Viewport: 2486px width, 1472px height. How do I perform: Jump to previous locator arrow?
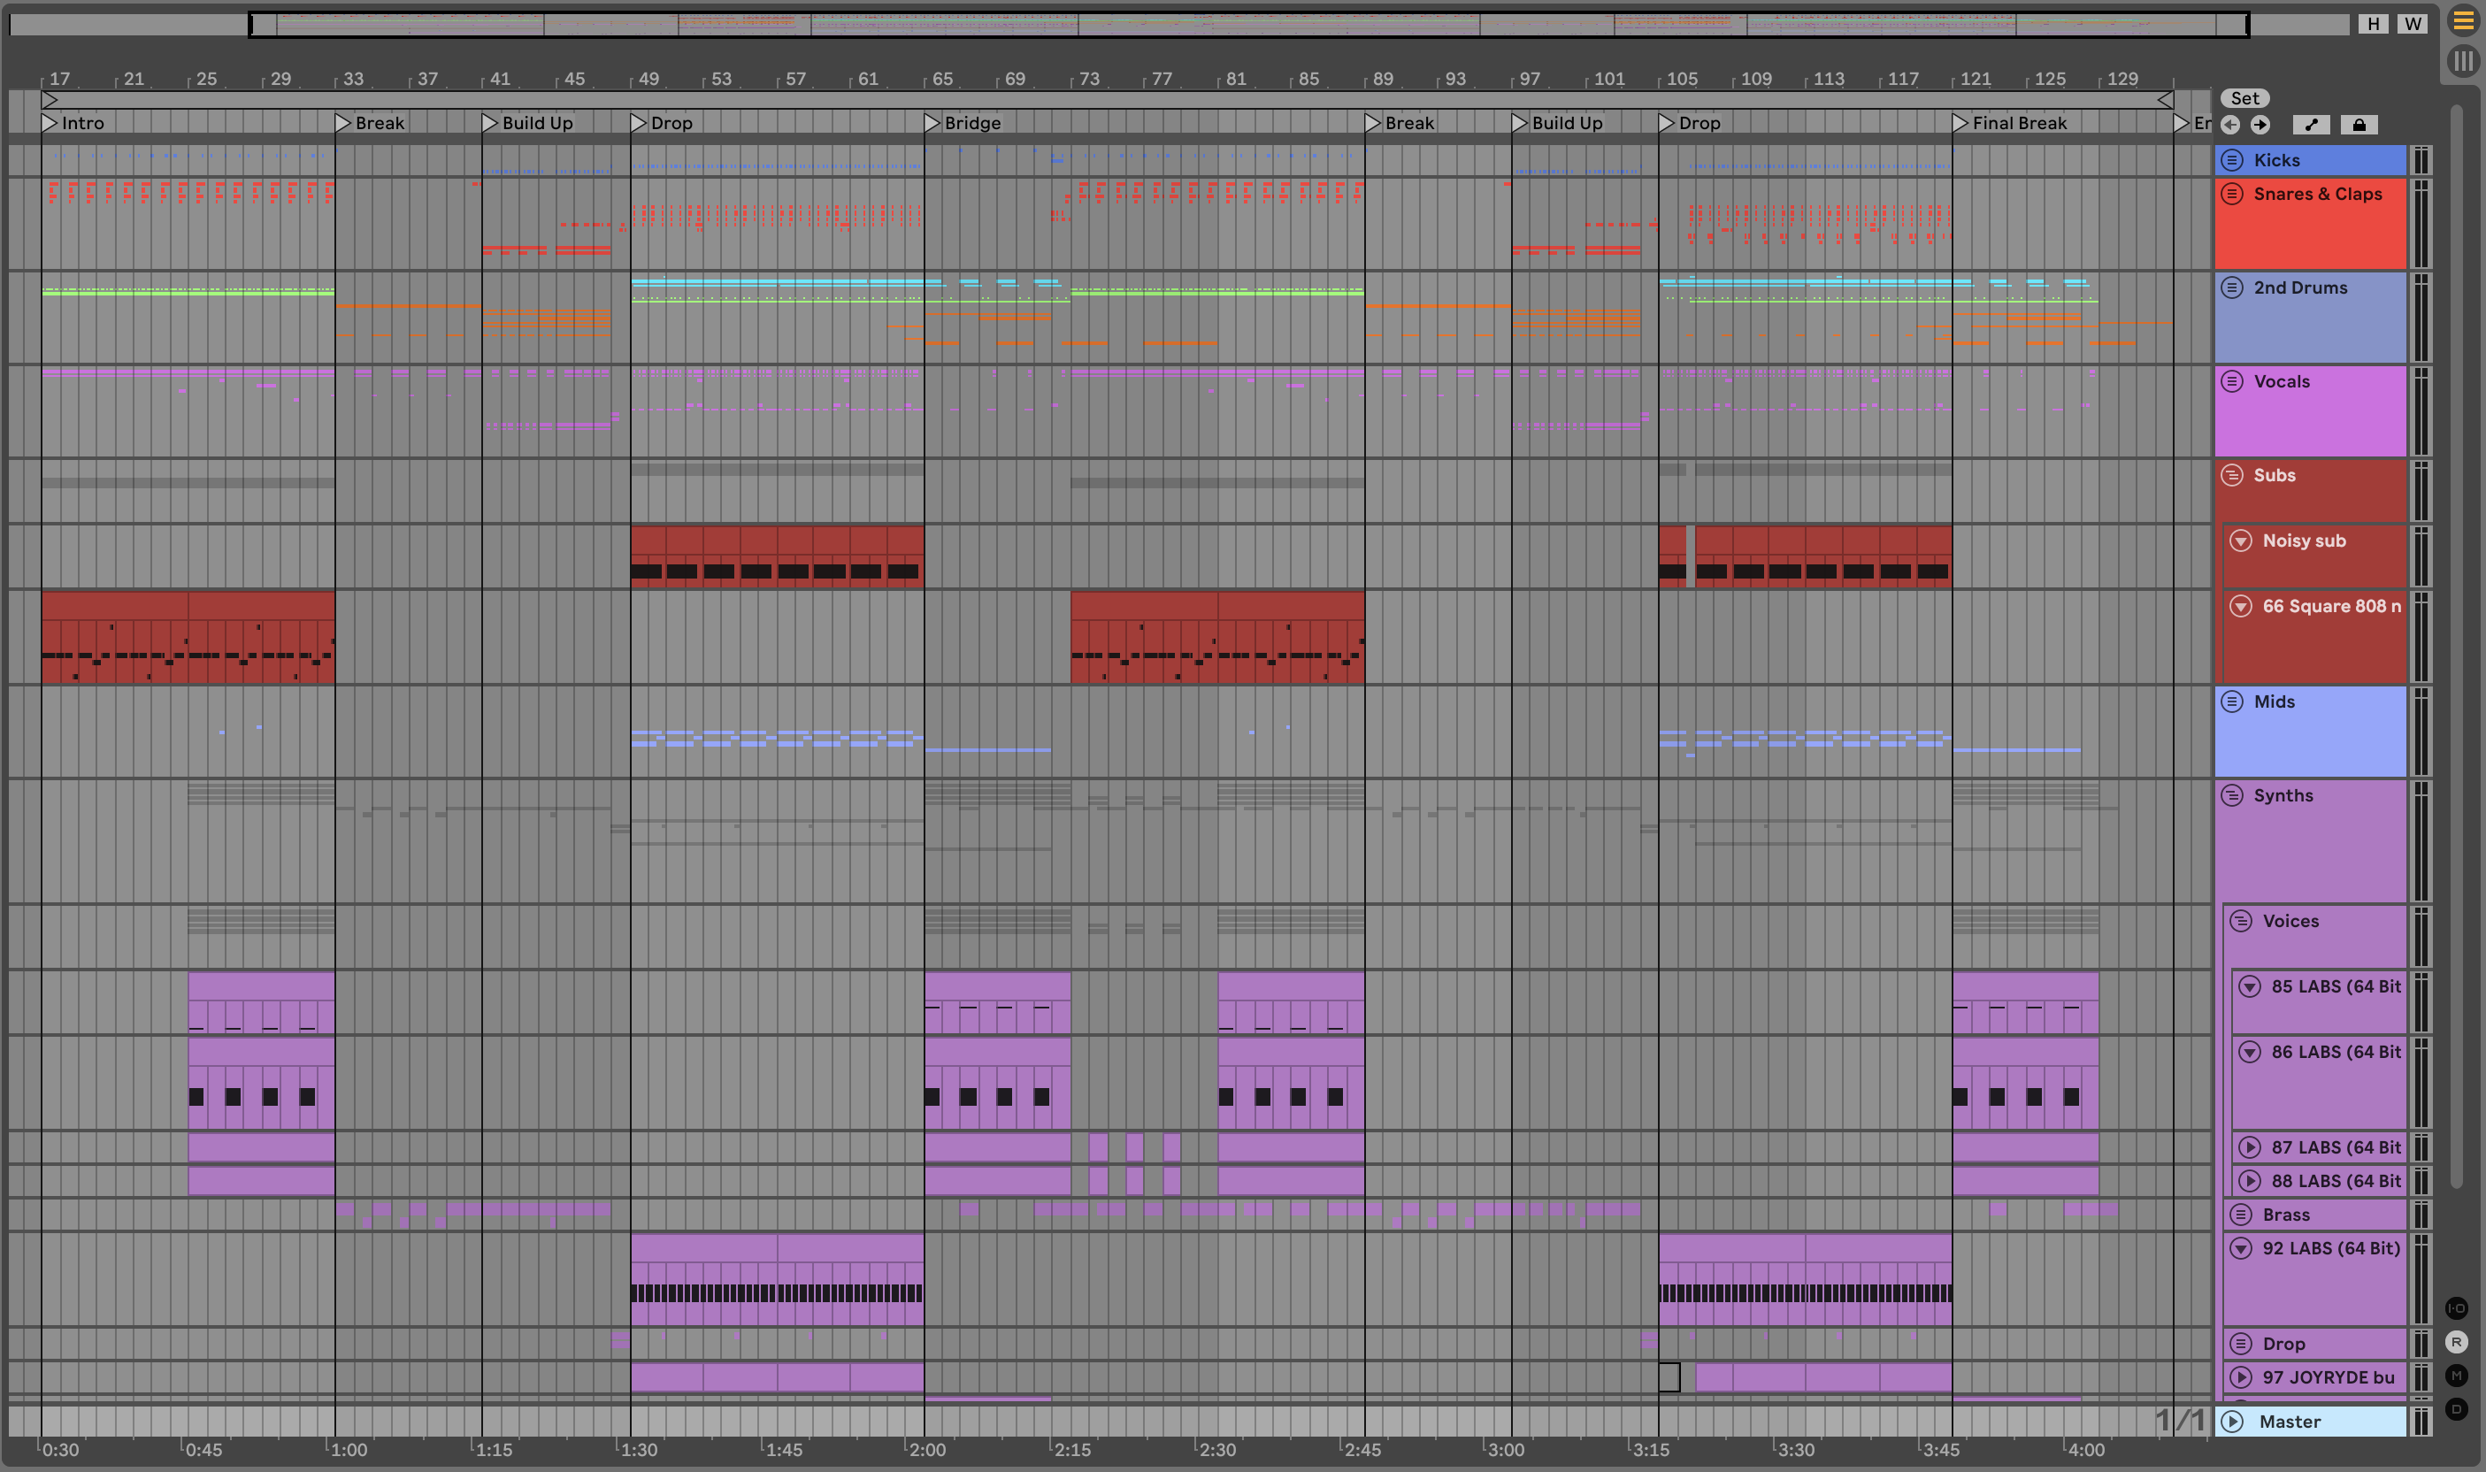coord(2230,124)
